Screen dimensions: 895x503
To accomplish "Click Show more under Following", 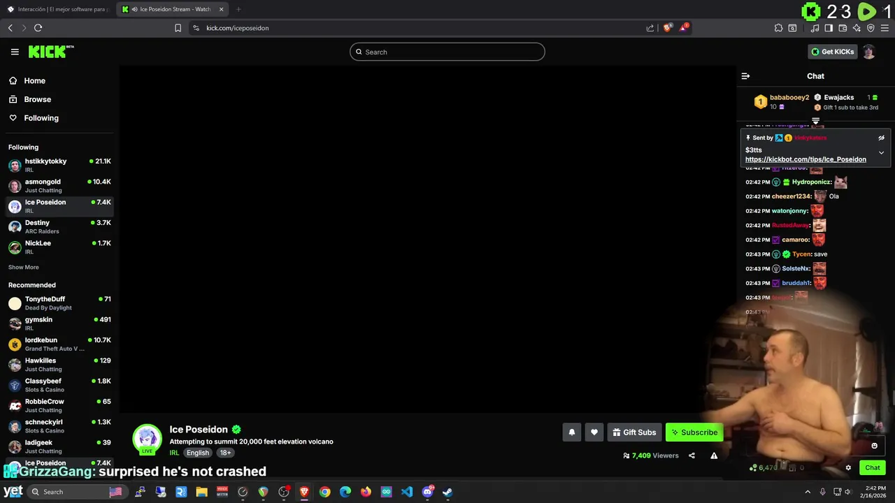I will pos(24,268).
